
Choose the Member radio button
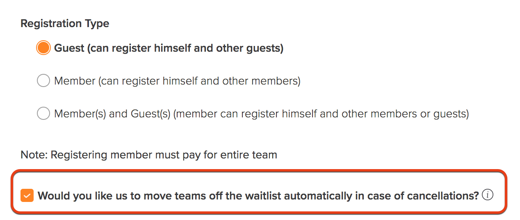coord(43,81)
